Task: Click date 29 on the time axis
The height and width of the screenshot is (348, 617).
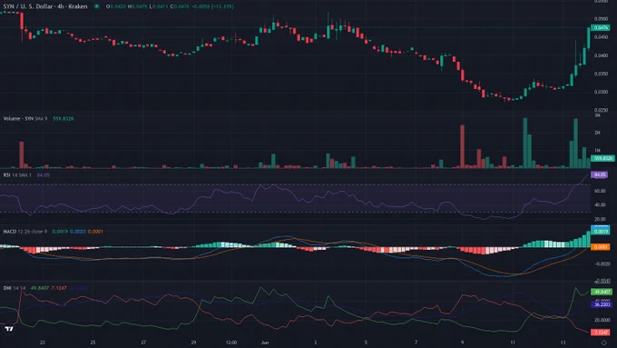Action: (193, 343)
